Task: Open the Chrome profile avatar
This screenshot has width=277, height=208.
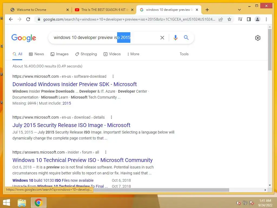Action: tap(258, 19)
